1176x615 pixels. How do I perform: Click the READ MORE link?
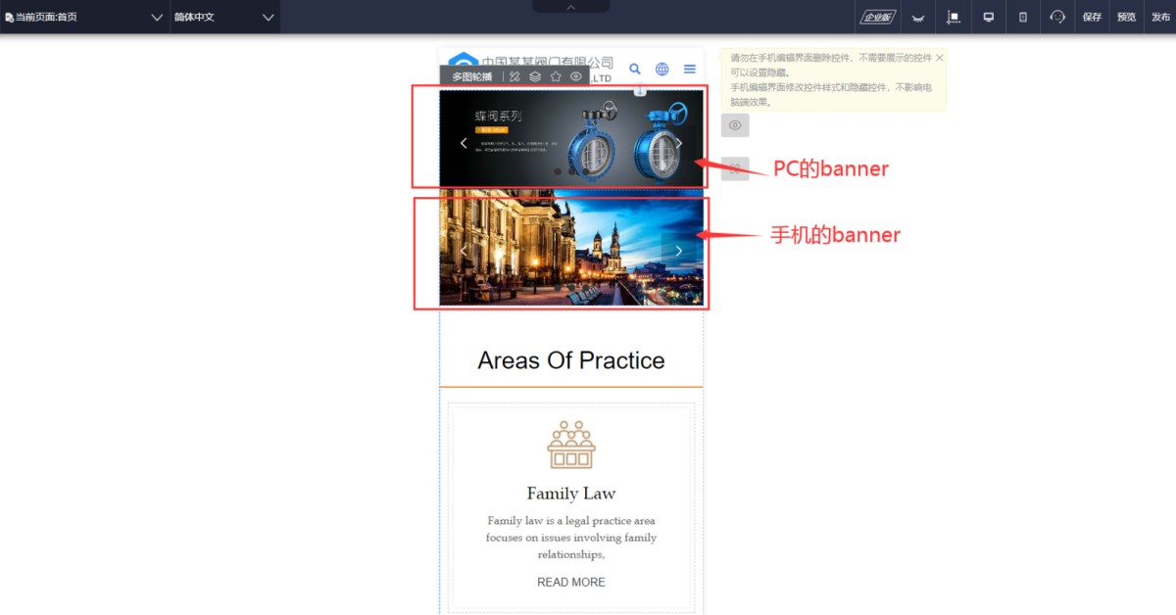click(571, 582)
